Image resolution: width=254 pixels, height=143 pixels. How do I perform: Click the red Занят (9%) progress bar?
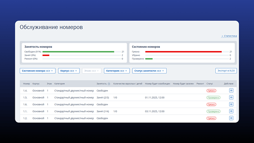coord(46,55)
